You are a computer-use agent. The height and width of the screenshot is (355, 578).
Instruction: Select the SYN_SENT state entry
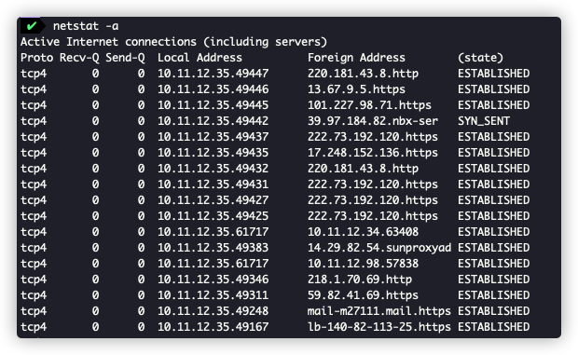(484, 121)
